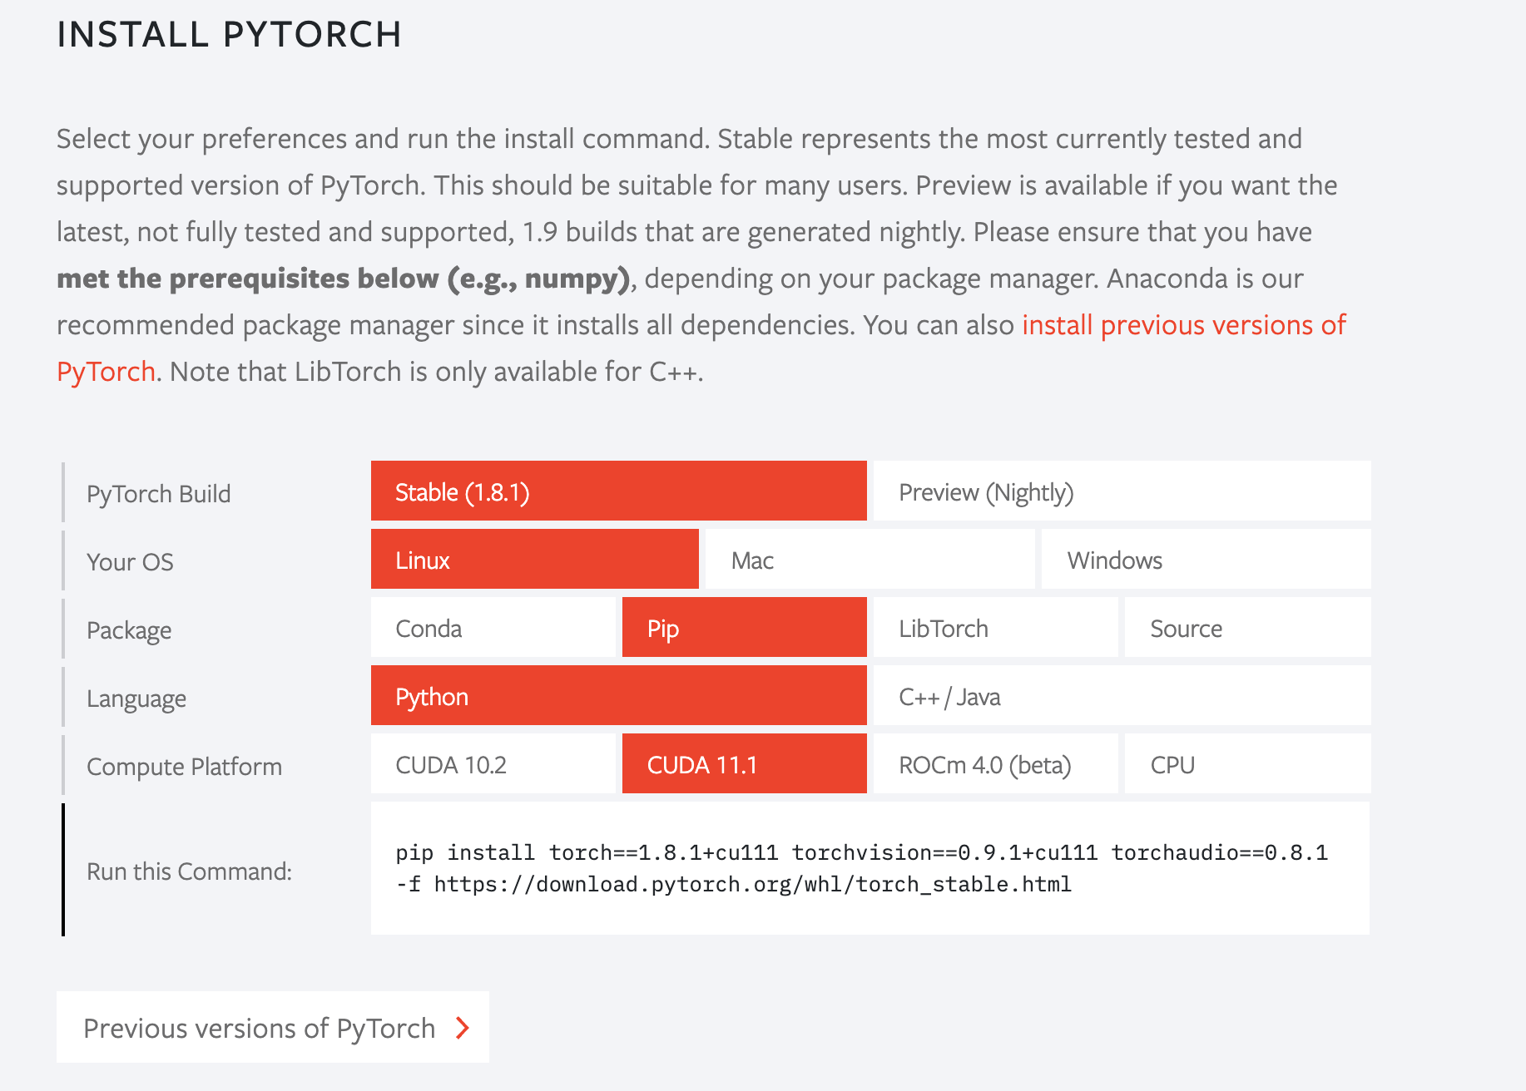Screen dimensions: 1526x1091
Task: Select the Pip package option
Action: (x=743, y=628)
